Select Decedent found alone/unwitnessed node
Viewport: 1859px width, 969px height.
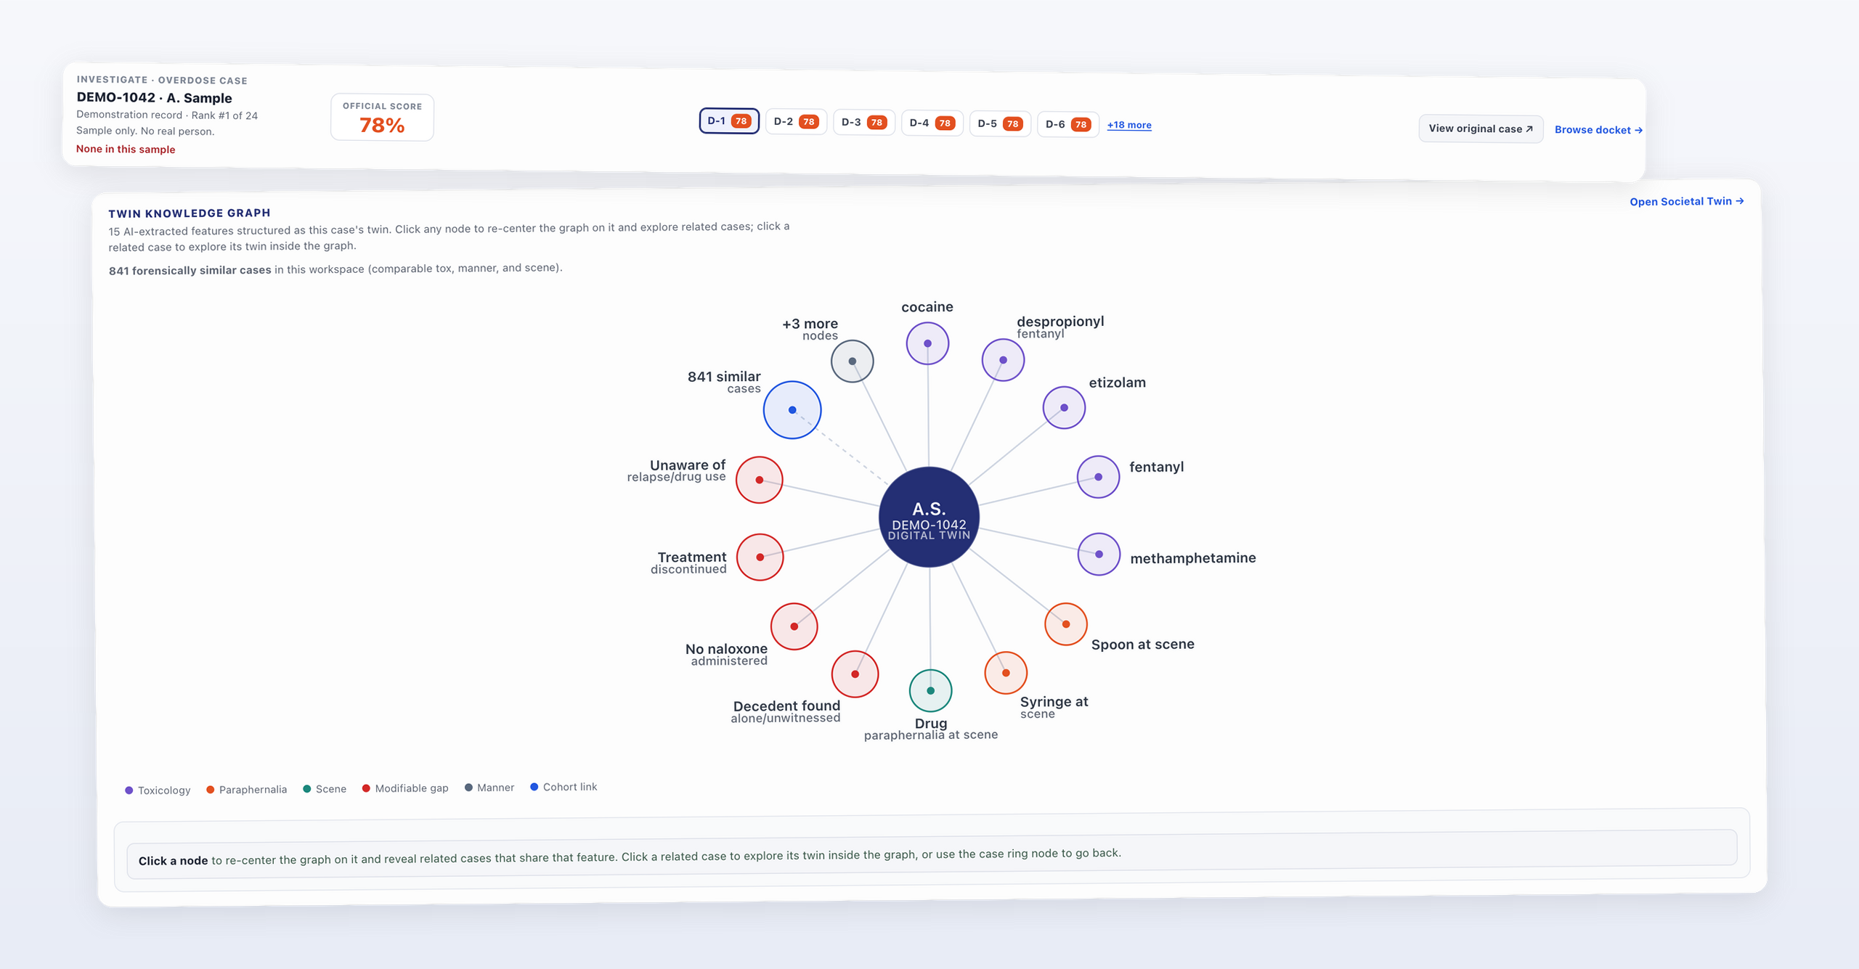[x=855, y=674]
